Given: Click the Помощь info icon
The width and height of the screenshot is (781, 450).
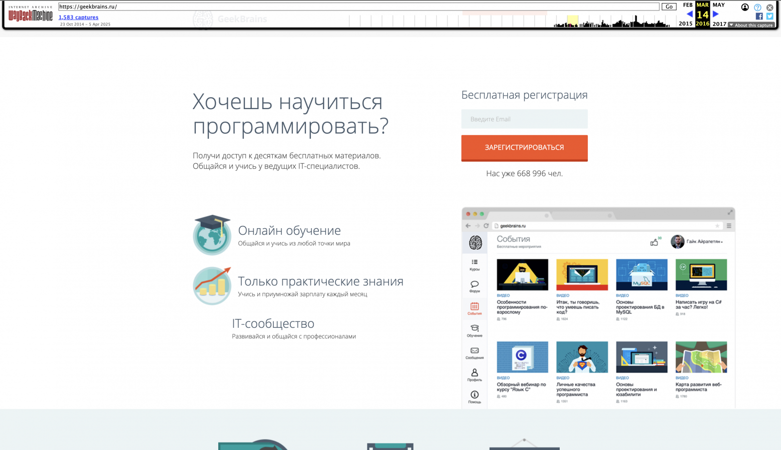Looking at the screenshot, I should coord(474,393).
